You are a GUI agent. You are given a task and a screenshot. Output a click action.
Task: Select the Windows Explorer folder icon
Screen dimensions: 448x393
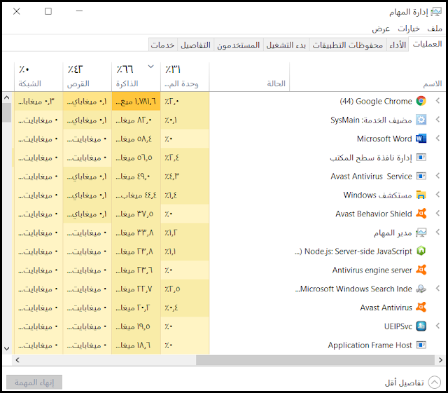point(421,195)
